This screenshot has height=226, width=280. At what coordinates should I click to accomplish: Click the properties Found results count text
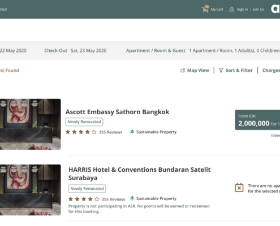pyautogui.click(x=10, y=70)
